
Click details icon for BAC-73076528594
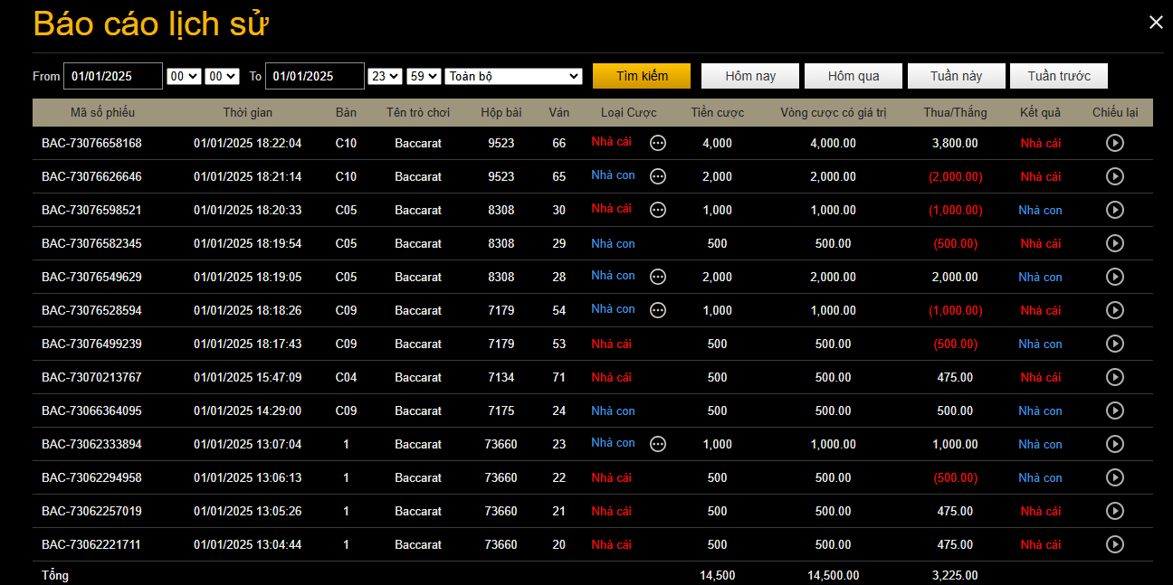pyautogui.click(x=658, y=310)
